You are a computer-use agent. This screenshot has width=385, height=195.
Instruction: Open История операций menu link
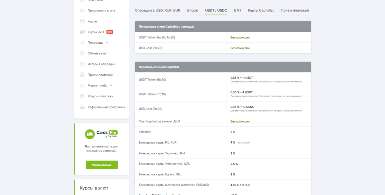pyautogui.click(x=101, y=64)
